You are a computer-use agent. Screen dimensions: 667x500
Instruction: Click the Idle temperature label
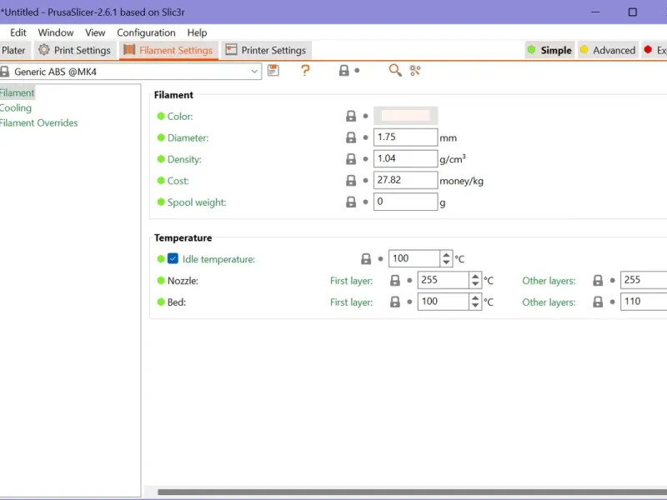pyautogui.click(x=218, y=259)
